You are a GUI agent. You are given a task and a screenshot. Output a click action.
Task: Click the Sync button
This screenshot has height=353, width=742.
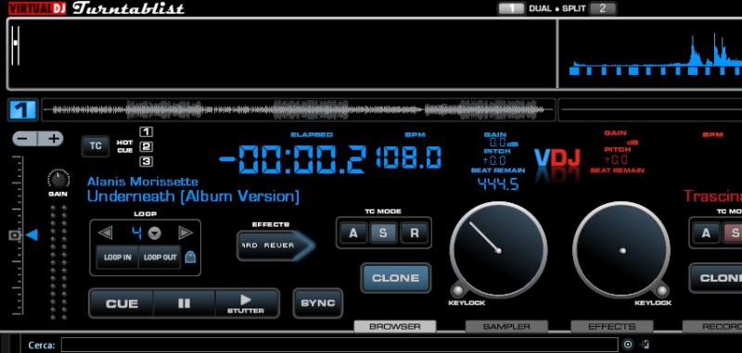[x=317, y=303]
